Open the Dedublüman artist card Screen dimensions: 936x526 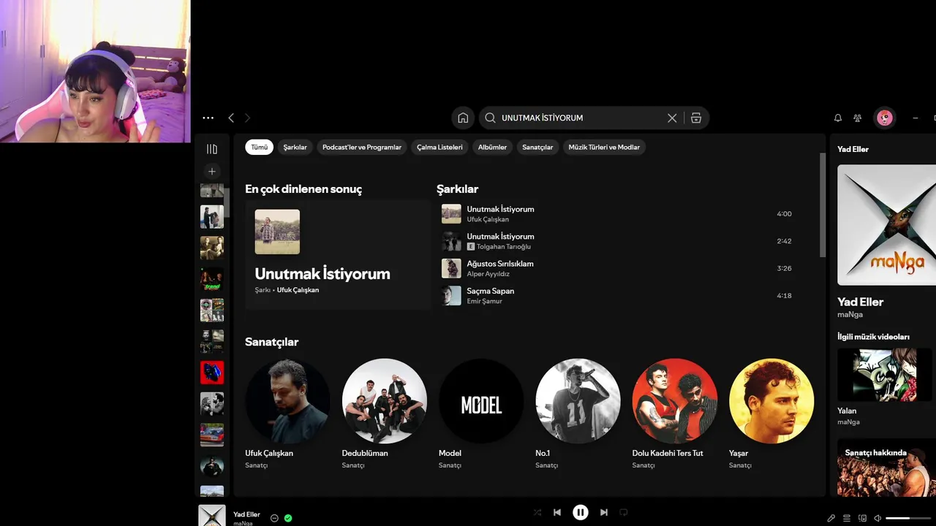[384, 413]
